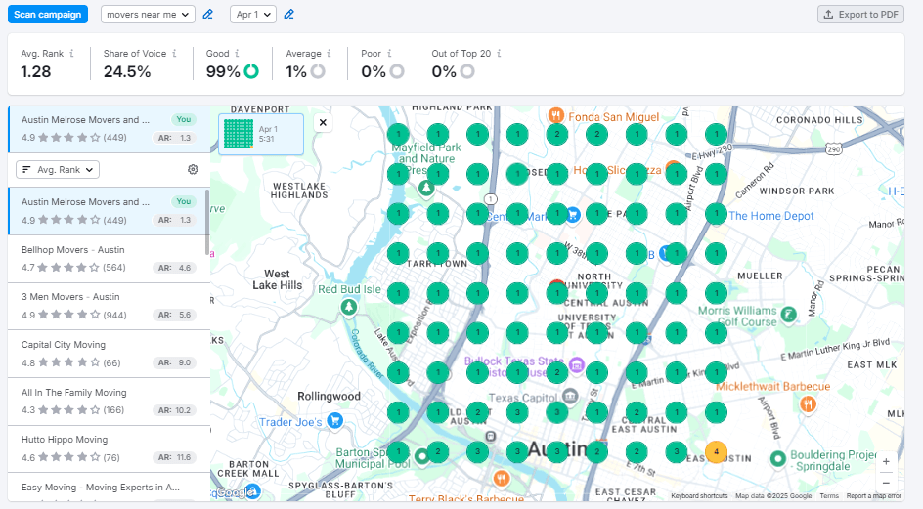Click Bouldering Project Springdale marker
Viewport: 923px width, 509px height.
click(778, 458)
